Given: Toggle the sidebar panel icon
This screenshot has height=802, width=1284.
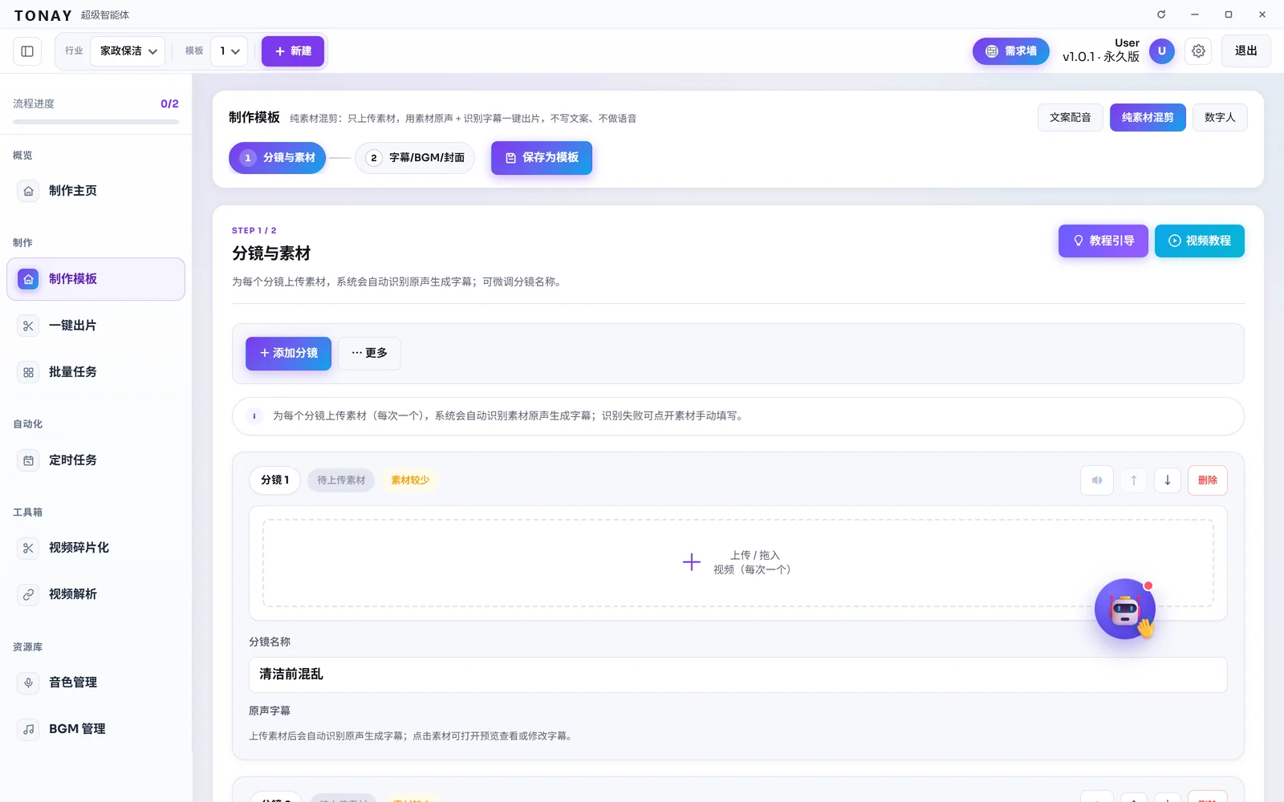Looking at the screenshot, I should tap(27, 51).
